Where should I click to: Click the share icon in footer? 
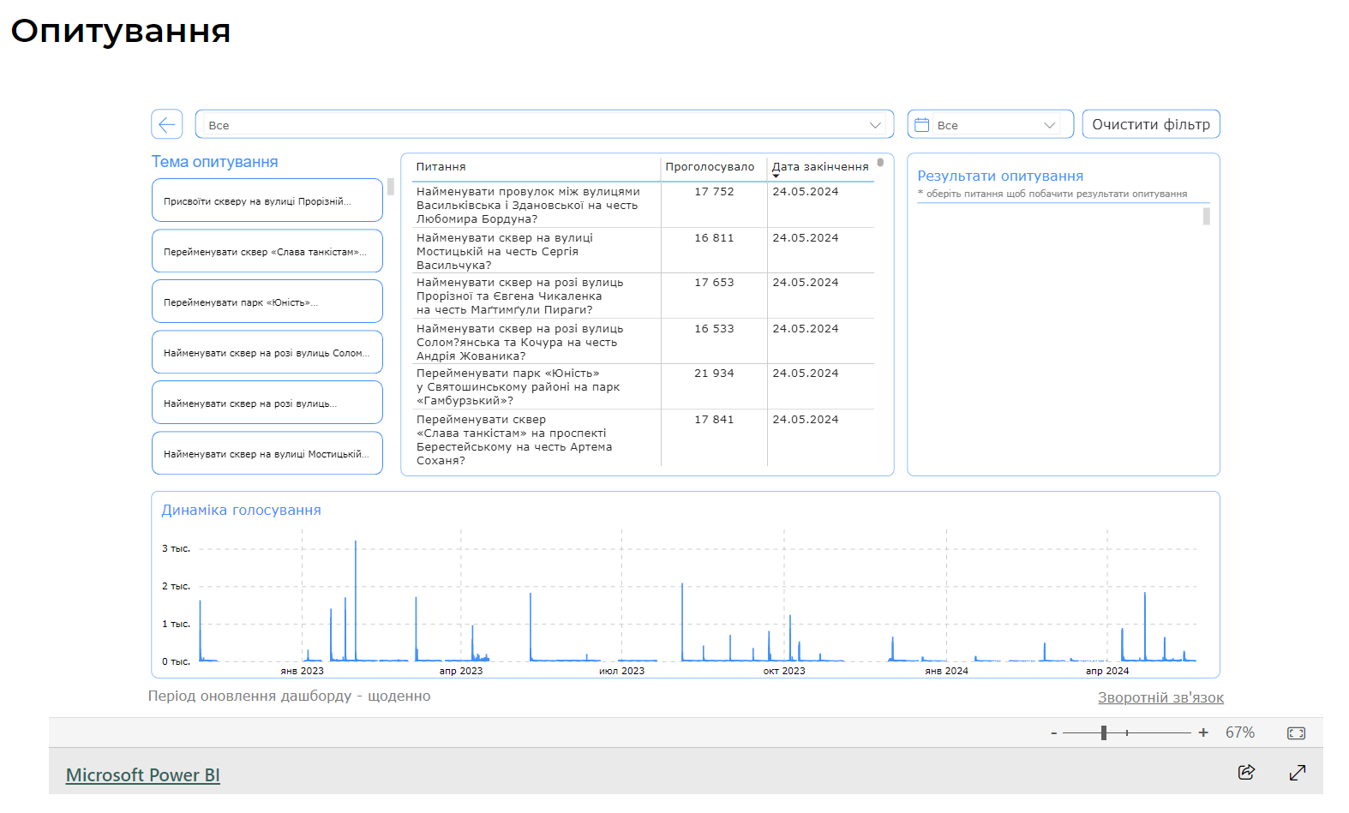pos(1246,772)
